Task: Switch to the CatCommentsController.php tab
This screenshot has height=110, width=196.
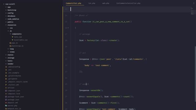Action: click(x=128, y=3)
